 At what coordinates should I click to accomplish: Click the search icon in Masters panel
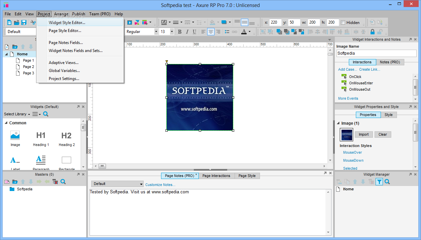[63, 182]
